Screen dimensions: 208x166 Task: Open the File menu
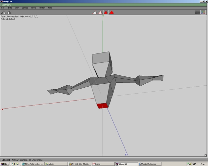point(3,8)
